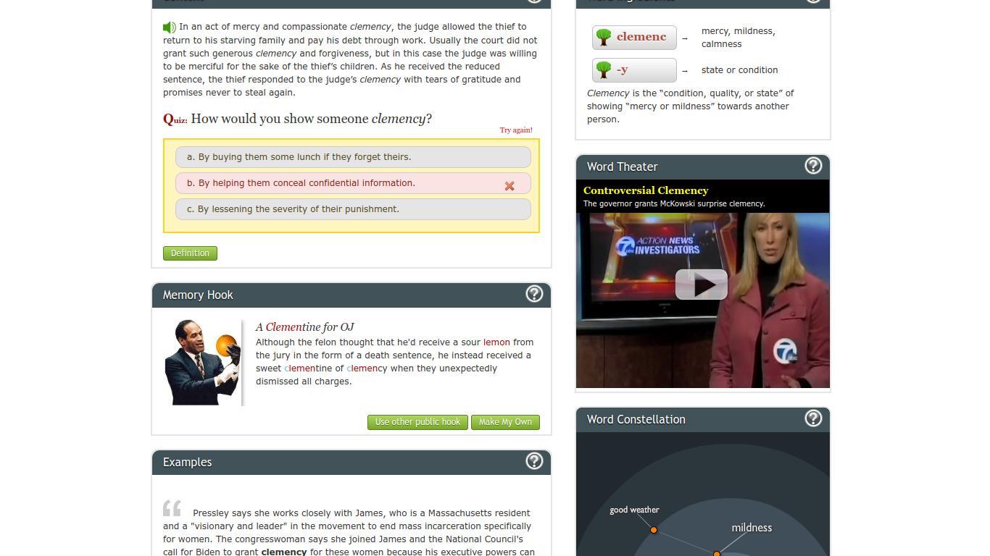Click the 'A Clementine for OJ' heading
990x556 pixels.
(x=304, y=327)
